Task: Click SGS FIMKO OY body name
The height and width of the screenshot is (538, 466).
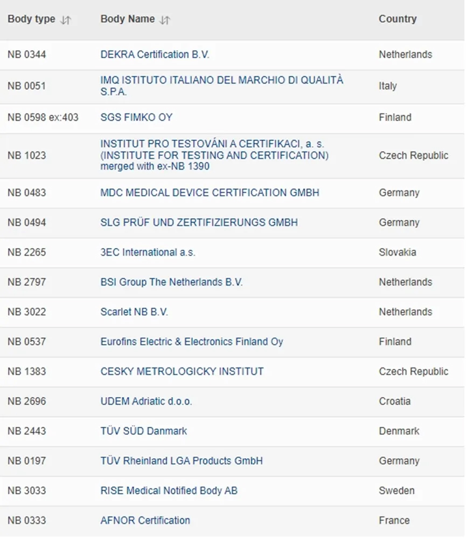Action: tap(136, 117)
